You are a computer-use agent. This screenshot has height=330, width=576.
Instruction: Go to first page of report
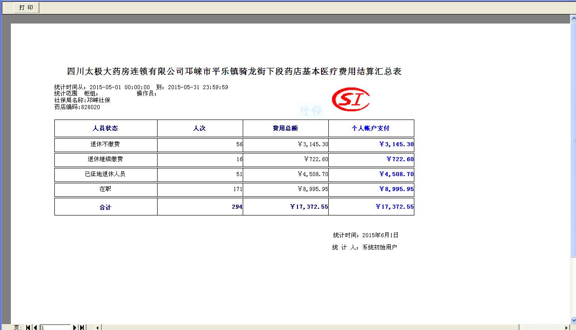tap(29, 327)
